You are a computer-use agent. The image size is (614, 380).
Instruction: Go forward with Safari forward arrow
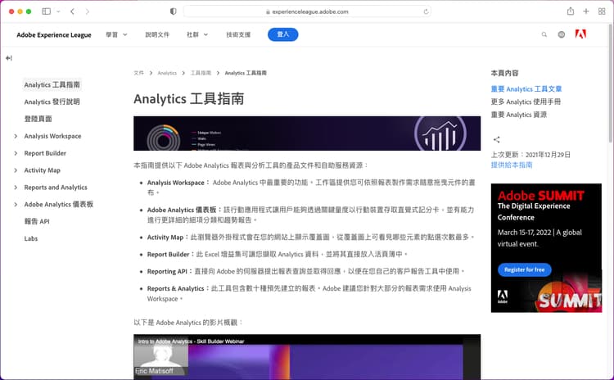pyautogui.click(x=88, y=11)
